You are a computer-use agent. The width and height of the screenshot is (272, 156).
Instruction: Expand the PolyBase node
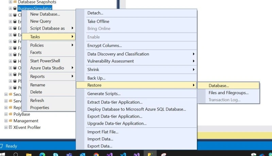[x=6, y=114]
